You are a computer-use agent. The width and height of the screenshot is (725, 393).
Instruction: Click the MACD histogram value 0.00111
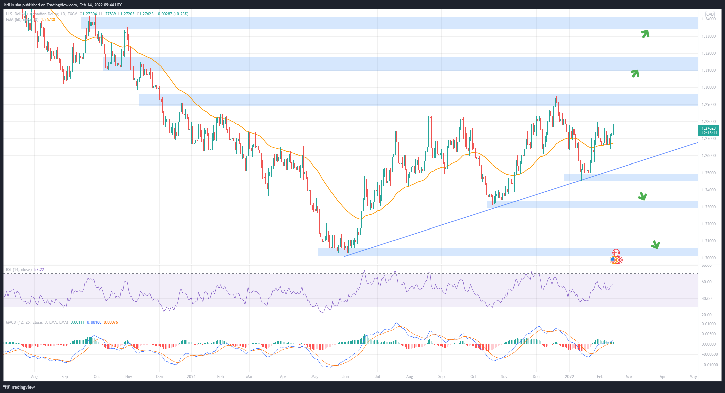(78, 322)
